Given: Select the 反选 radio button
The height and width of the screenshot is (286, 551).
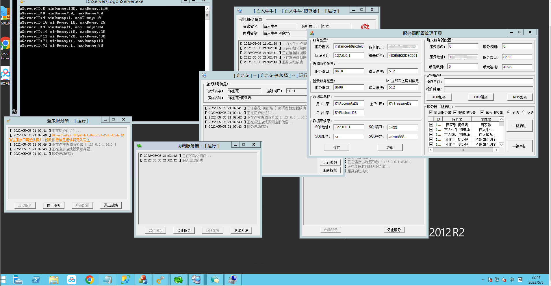Looking at the screenshot, I should pyautogui.click(x=523, y=112).
